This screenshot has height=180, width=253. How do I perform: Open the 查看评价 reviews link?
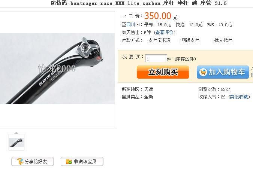pyautogui.click(x=165, y=33)
